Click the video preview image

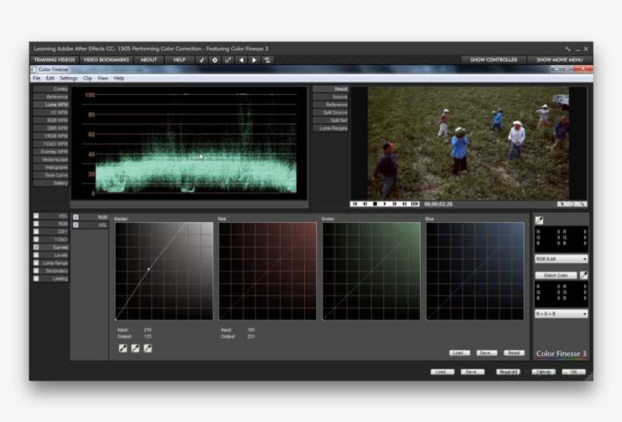coord(468,143)
